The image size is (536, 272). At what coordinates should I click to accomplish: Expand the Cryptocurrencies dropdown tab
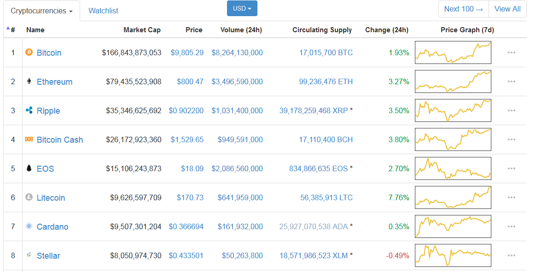click(42, 11)
